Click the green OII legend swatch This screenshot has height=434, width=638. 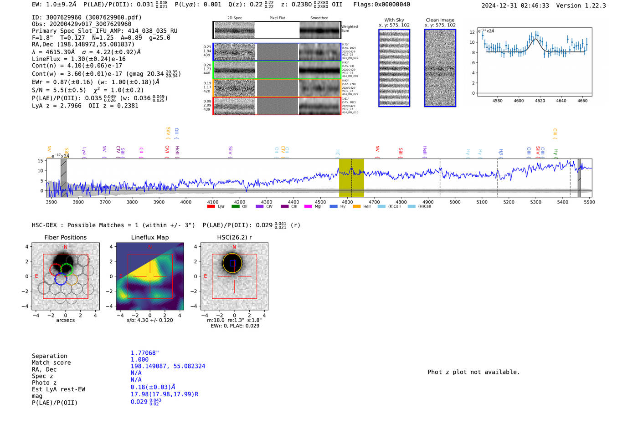pos(235,207)
